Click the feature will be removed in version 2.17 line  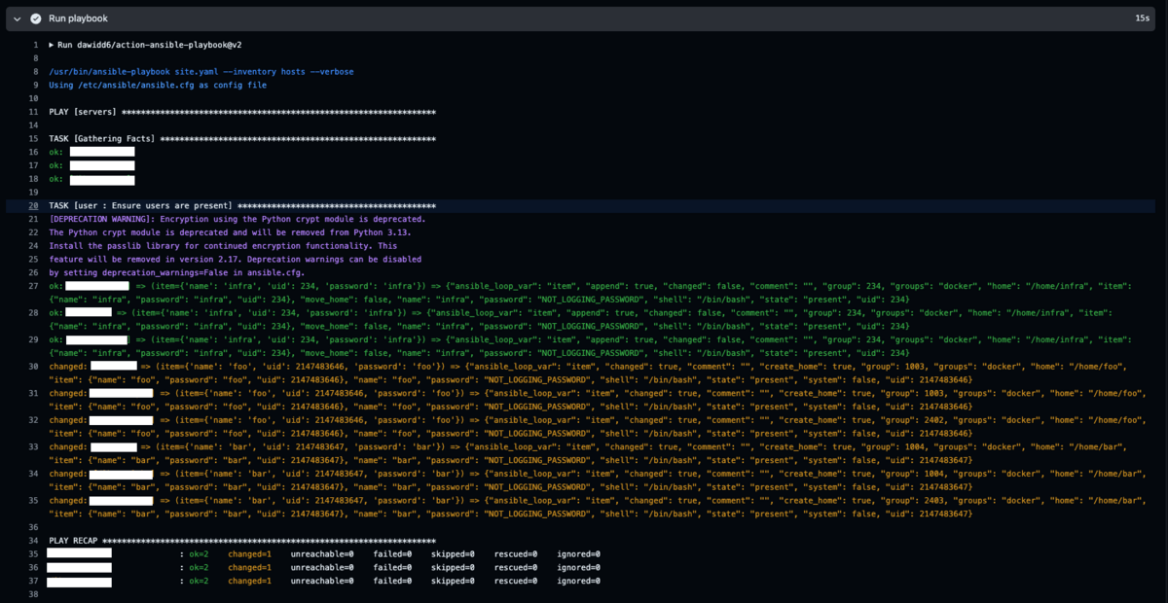tap(235, 260)
